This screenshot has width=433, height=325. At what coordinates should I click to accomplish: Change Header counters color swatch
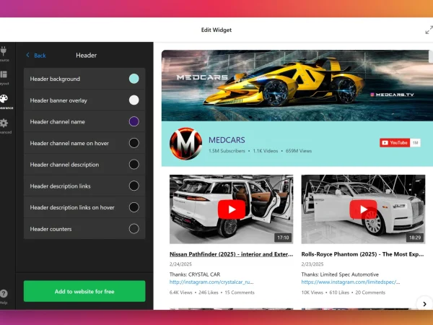134,229
